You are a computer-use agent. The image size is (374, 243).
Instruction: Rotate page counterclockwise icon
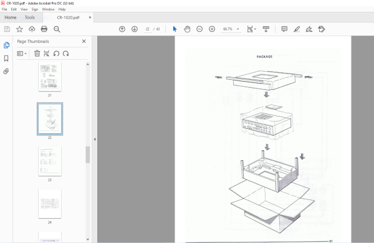(x=56, y=54)
